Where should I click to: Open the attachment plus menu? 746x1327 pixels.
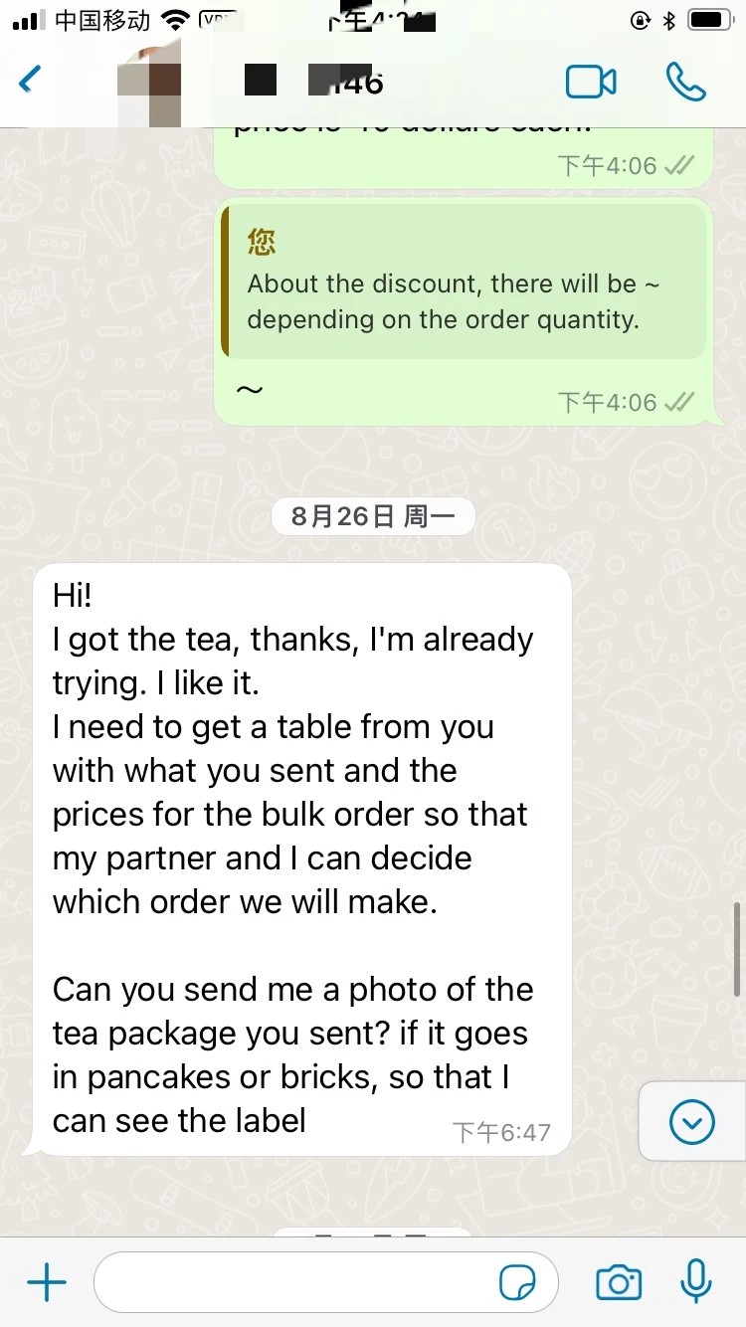(46, 1283)
